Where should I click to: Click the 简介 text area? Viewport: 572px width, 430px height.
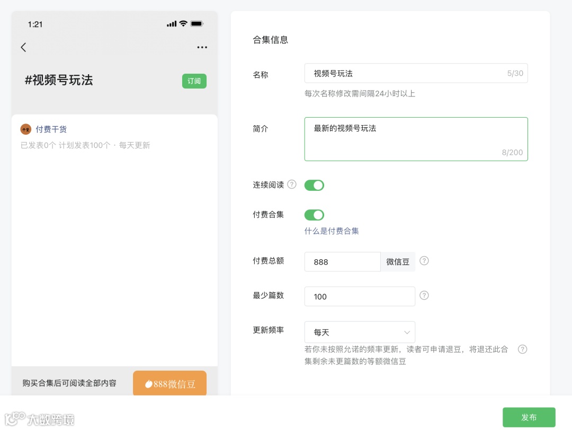(416, 139)
